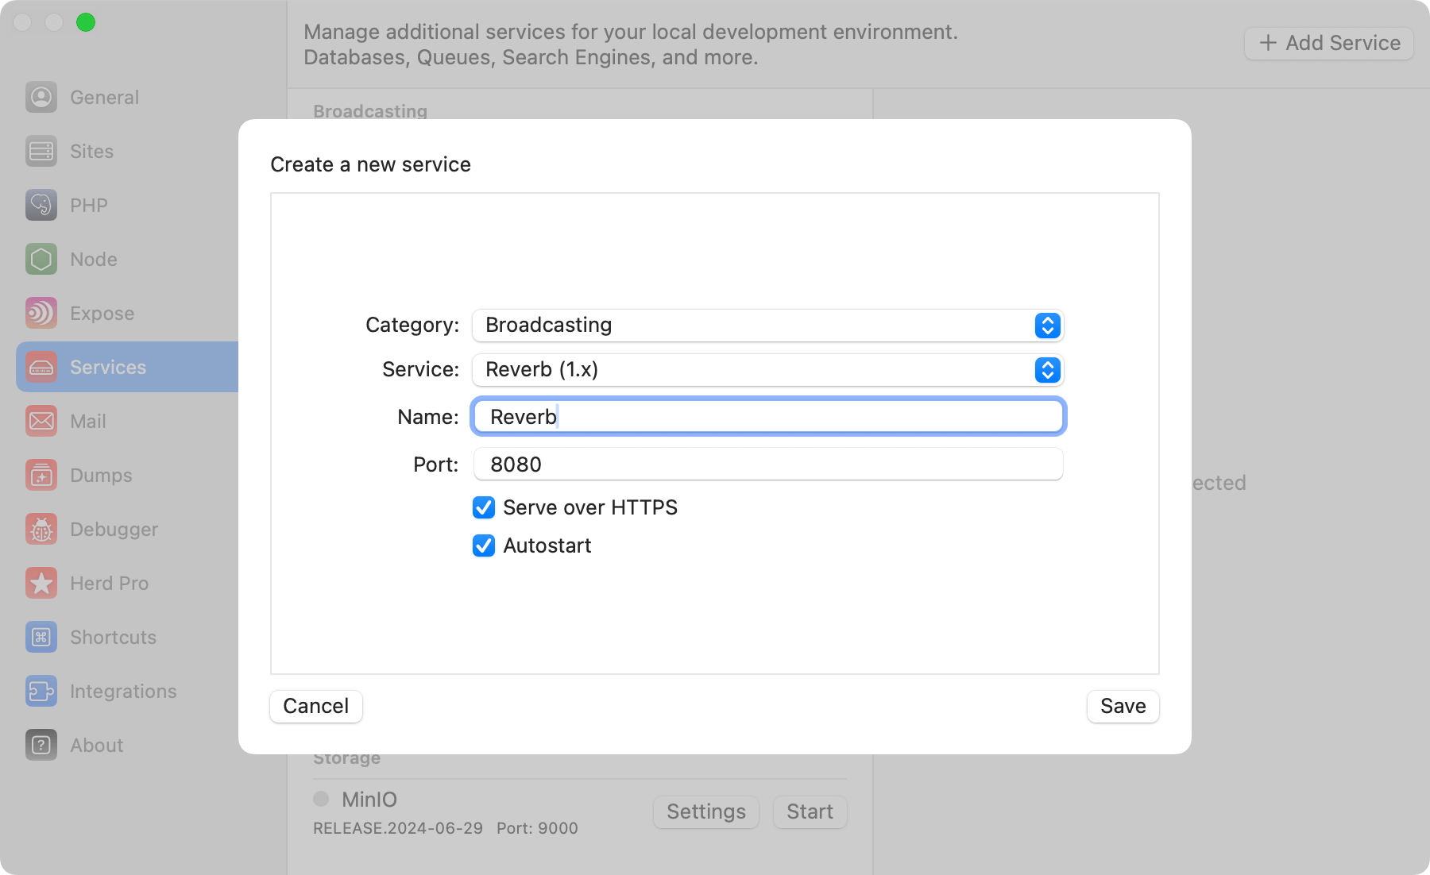Open the Shortcuts command icon
Image resolution: width=1430 pixels, height=875 pixels.
point(41,637)
